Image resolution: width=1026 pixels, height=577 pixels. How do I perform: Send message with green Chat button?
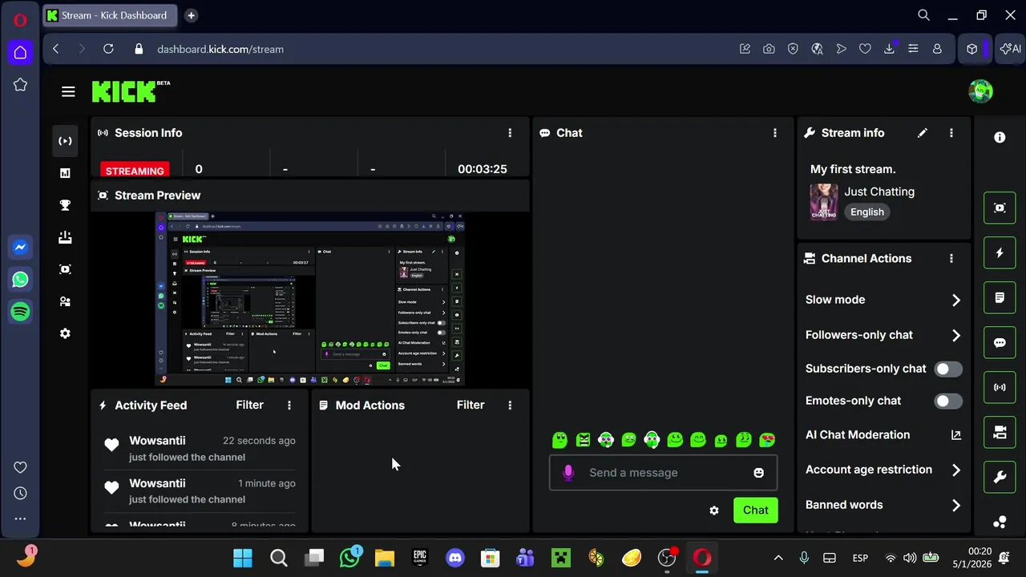755,510
